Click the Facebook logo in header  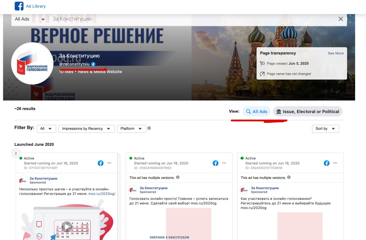19,6
